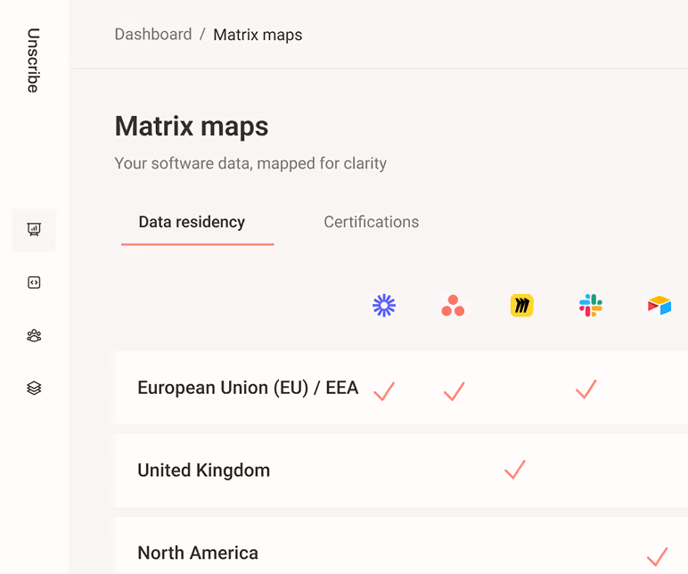Open the stacked layers sidebar icon

coord(34,388)
